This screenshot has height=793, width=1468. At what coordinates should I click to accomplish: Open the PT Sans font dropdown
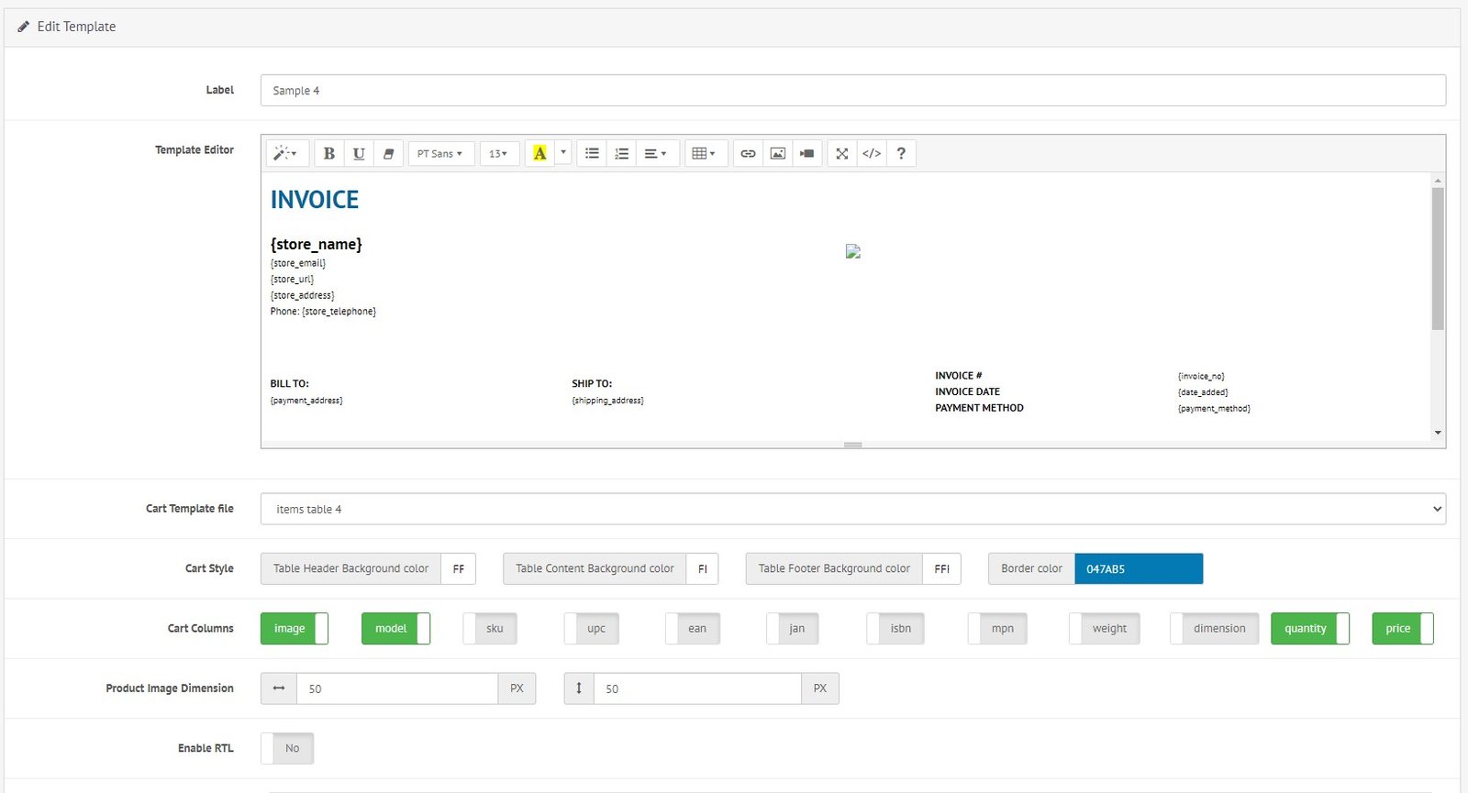point(440,153)
